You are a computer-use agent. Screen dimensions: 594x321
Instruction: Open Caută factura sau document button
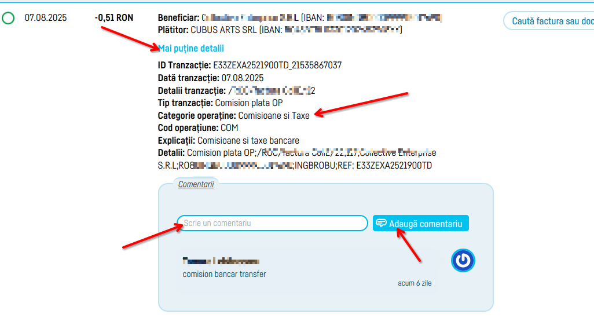pos(549,21)
